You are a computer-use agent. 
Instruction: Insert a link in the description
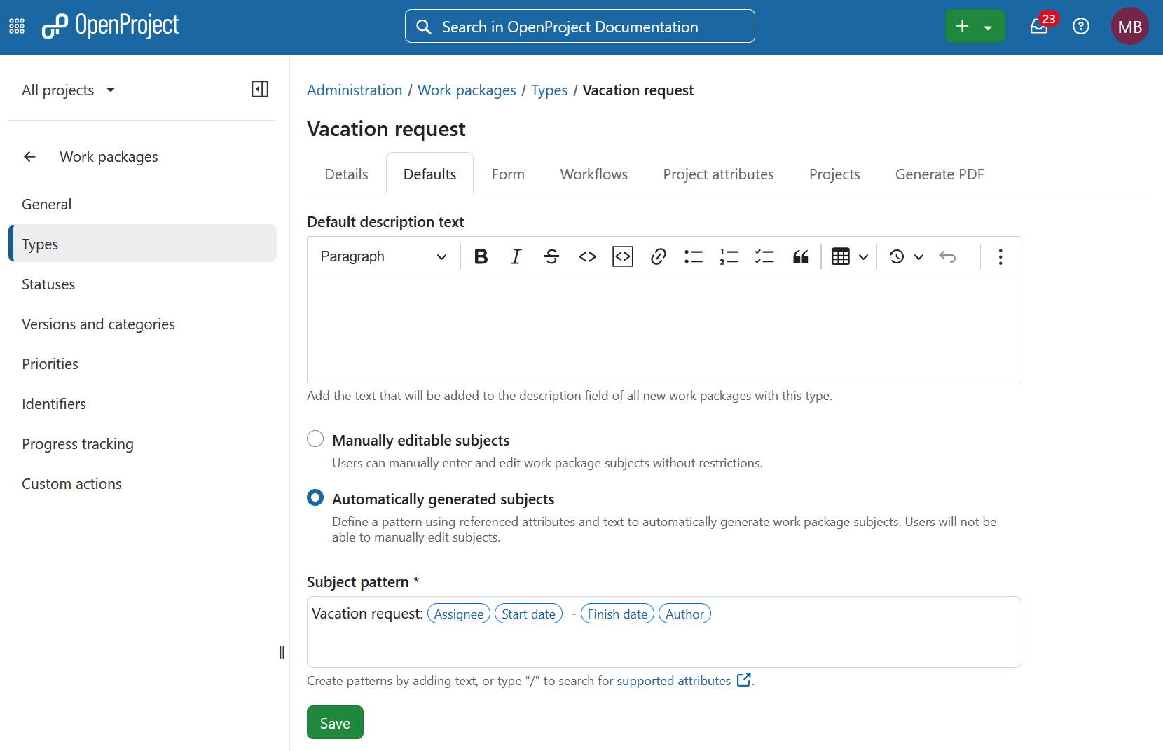point(658,257)
